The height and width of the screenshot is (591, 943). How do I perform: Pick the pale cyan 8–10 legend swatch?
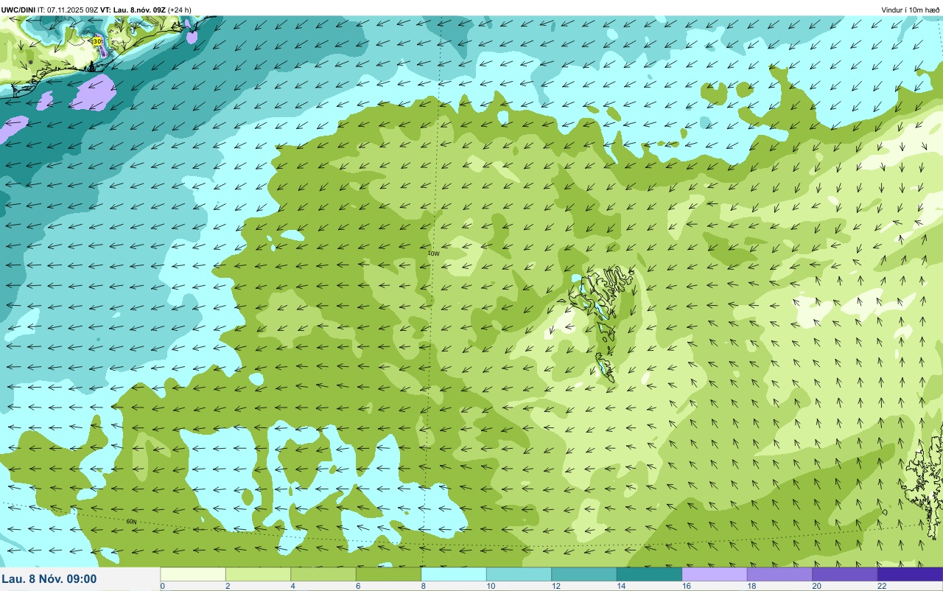pos(454,574)
